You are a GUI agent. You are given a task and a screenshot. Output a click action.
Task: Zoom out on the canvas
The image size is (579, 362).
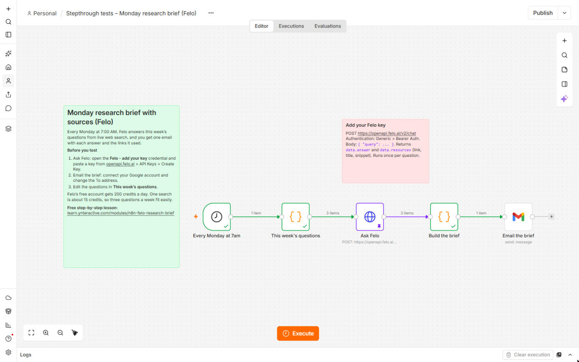(60, 333)
